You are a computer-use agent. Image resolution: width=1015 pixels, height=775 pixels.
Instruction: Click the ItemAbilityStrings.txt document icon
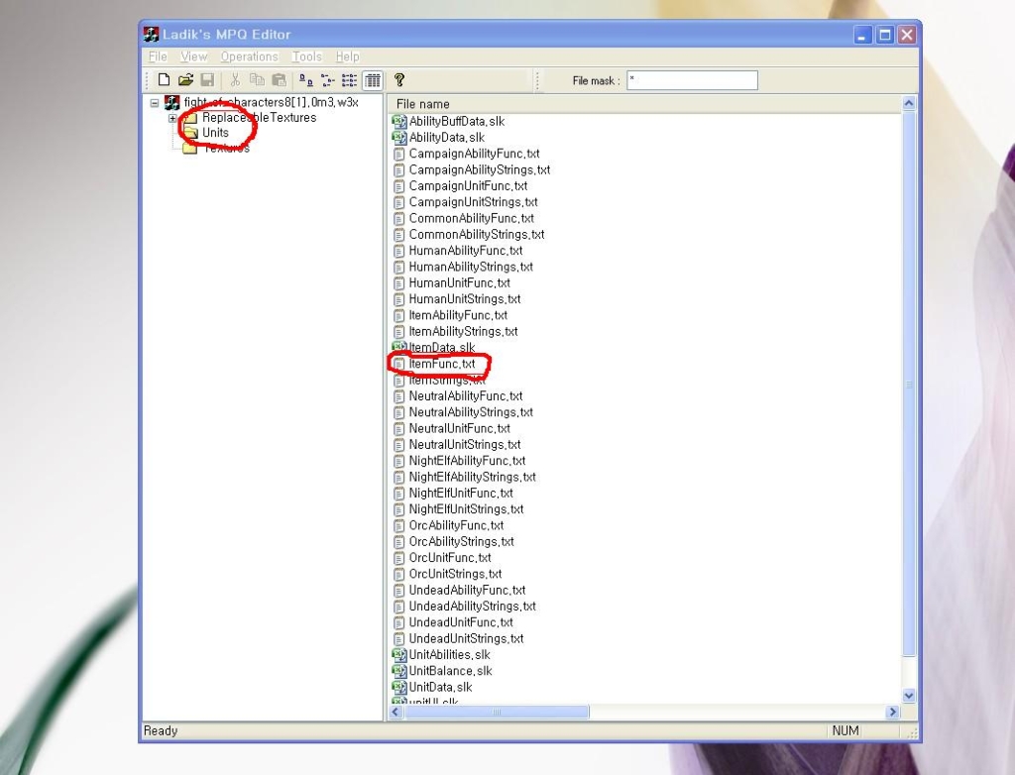[399, 331]
